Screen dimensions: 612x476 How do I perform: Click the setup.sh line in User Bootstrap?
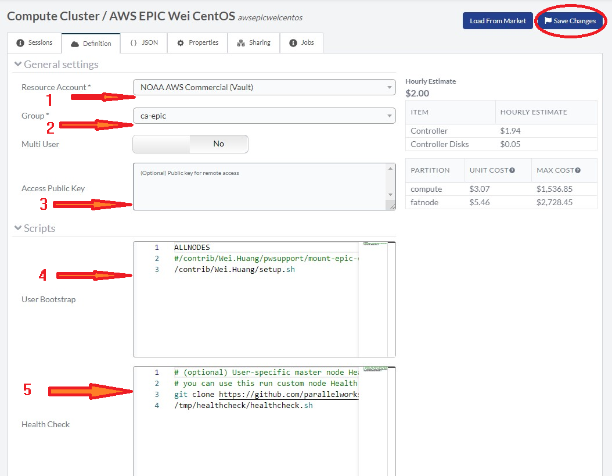click(x=235, y=269)
